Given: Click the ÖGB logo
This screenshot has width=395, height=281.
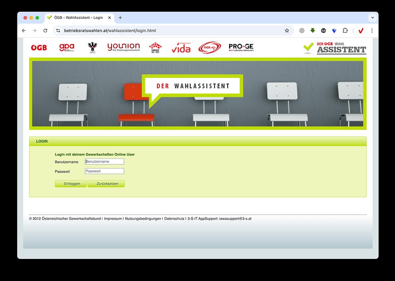Looking at the screenshot, I should click(x=38, y=47).
